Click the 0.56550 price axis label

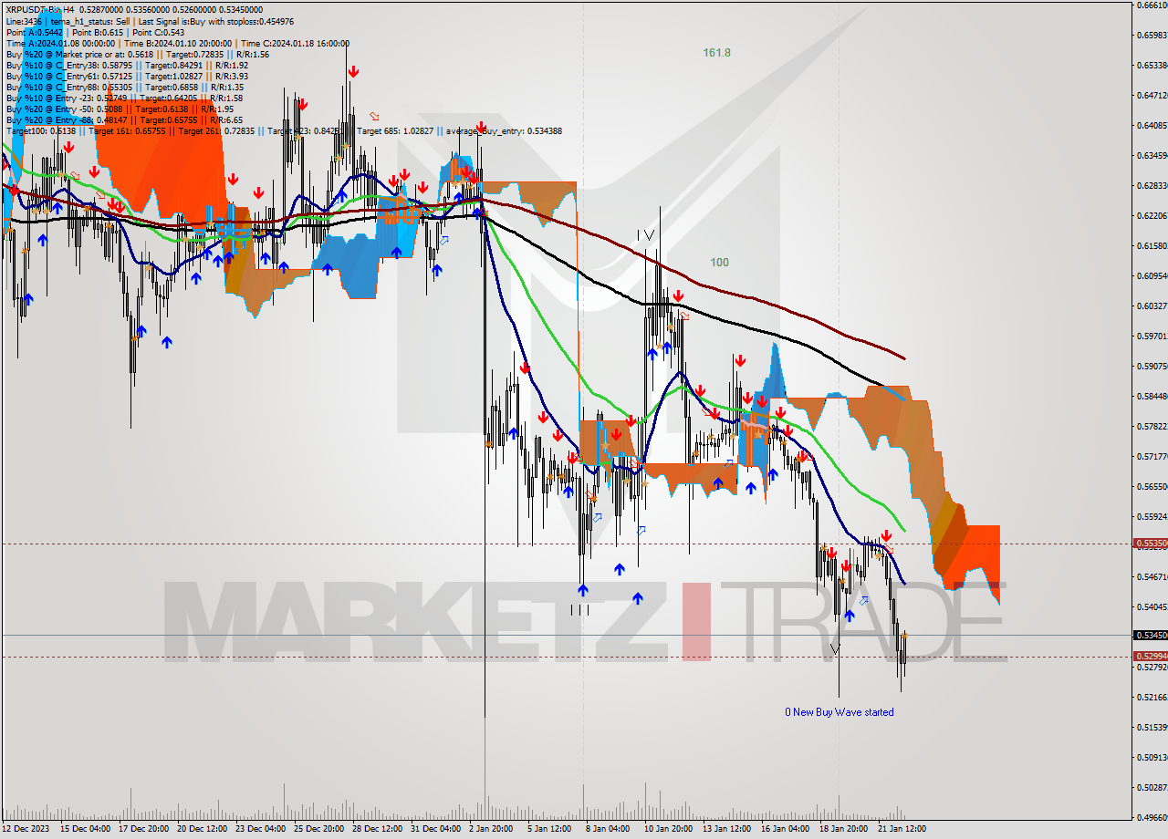(x=1151, y=486)
